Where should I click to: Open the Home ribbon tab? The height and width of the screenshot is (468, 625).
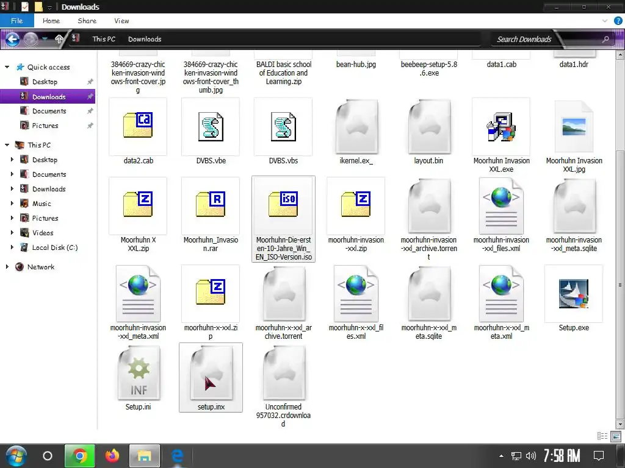point(51,21)
